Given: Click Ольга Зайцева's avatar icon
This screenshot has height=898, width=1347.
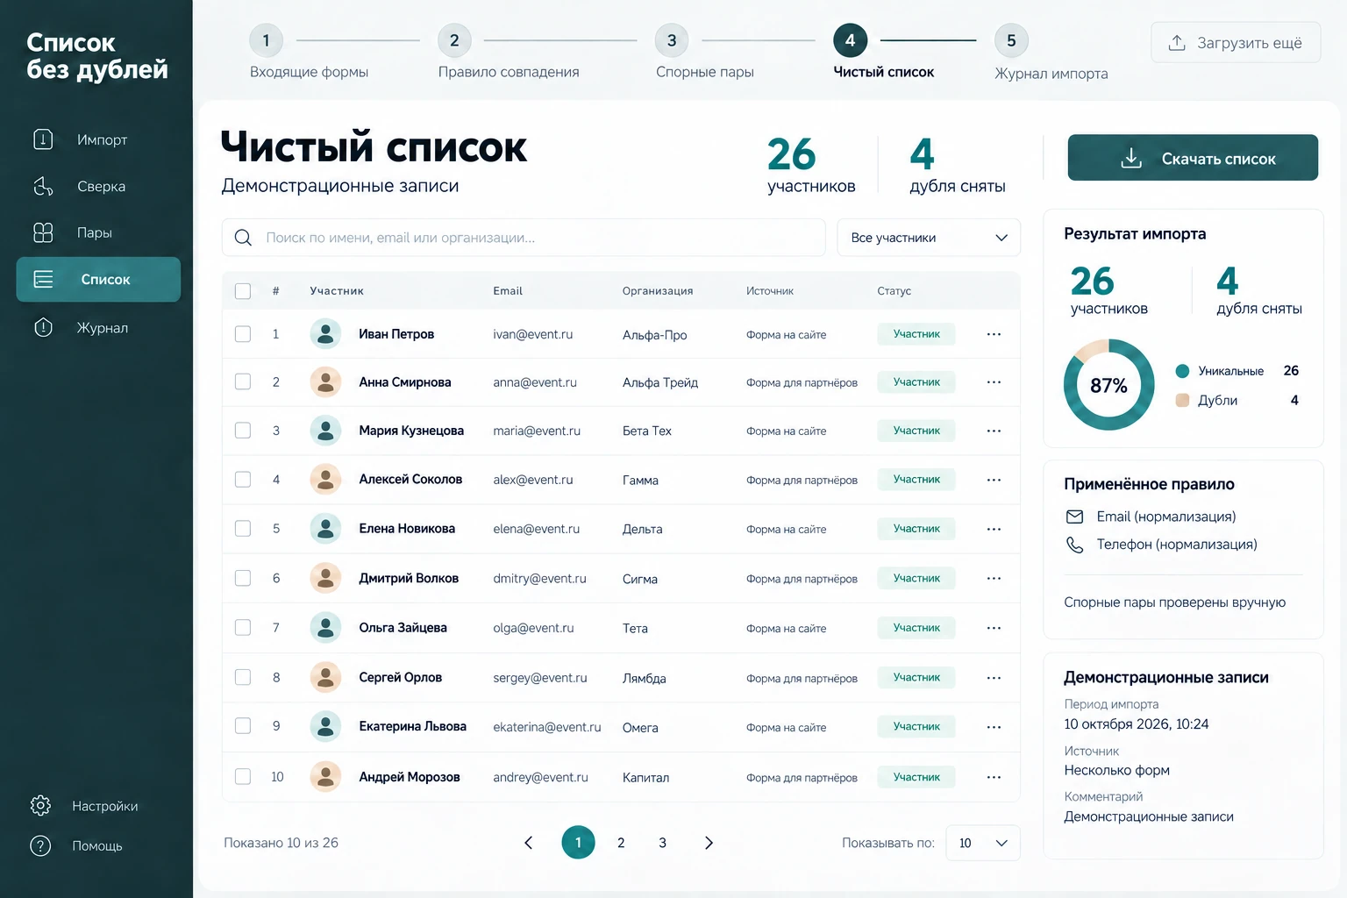Looking at the screenshot, I should point(325,627).
